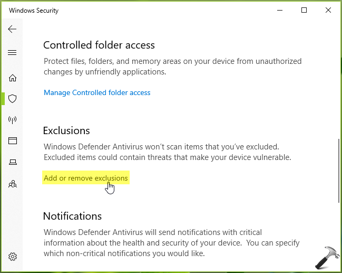
Task: Close the Windows Security window
Action: pyautogui.click(x=328, y=11)
